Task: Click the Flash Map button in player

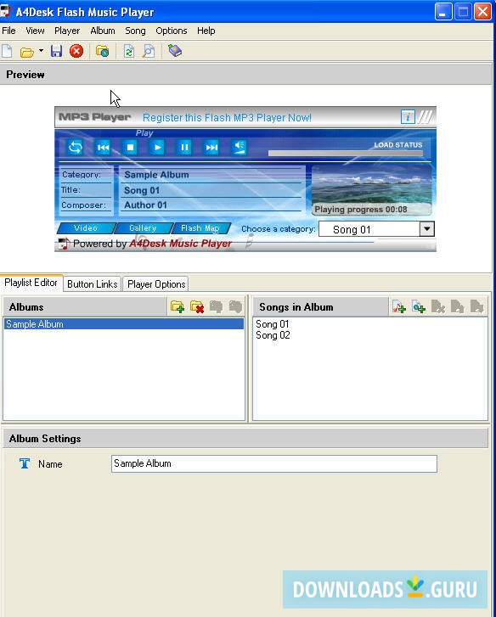Action: [200, 228]
